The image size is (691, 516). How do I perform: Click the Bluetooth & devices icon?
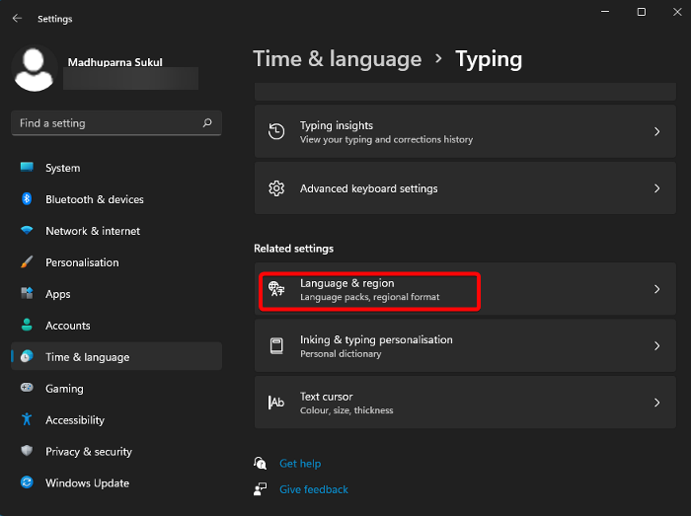(27, 199)
